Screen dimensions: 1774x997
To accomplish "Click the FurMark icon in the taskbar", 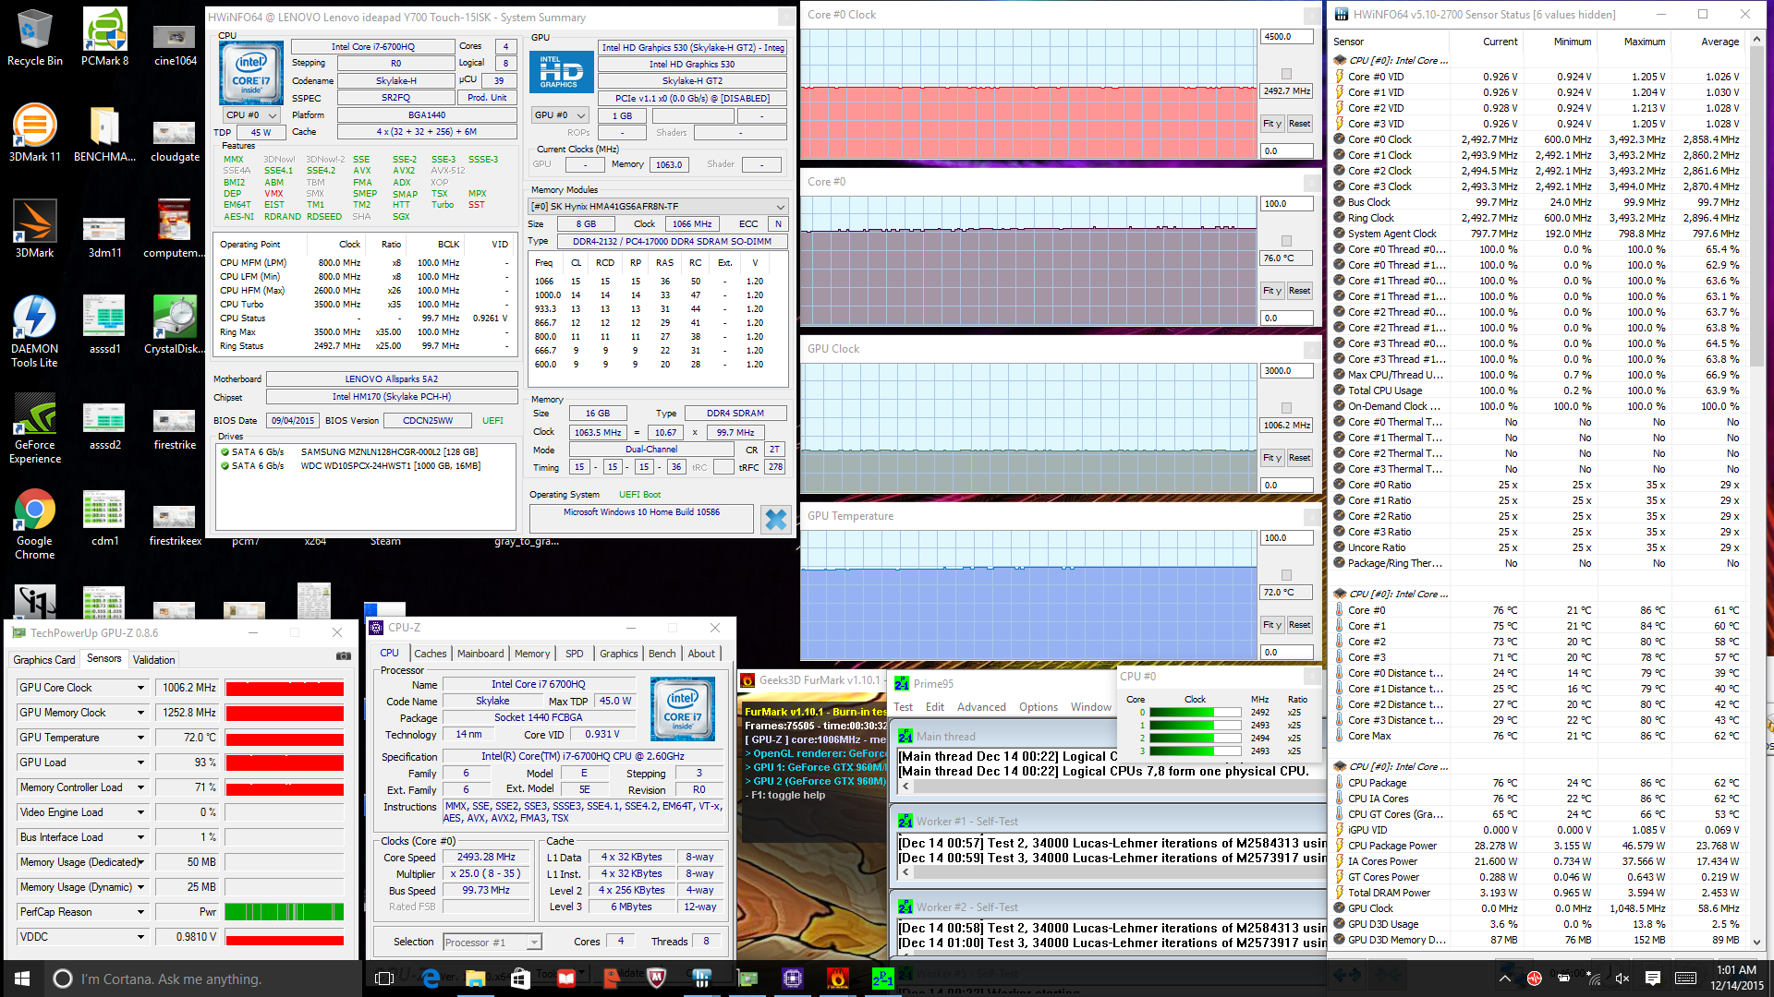I will (837, 978).
